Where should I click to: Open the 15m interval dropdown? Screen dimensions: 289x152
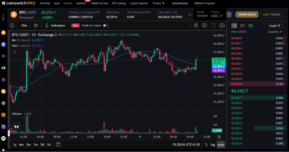[x=24, y=26]
